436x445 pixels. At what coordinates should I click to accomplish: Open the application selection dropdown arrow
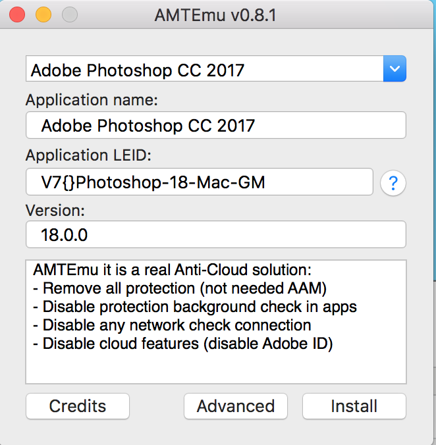tap(395, 68)
